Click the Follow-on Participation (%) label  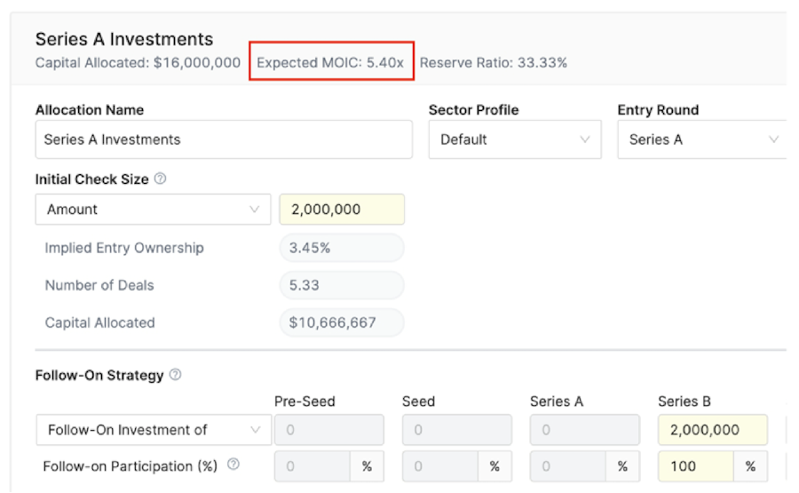click(x=130, y=466)
